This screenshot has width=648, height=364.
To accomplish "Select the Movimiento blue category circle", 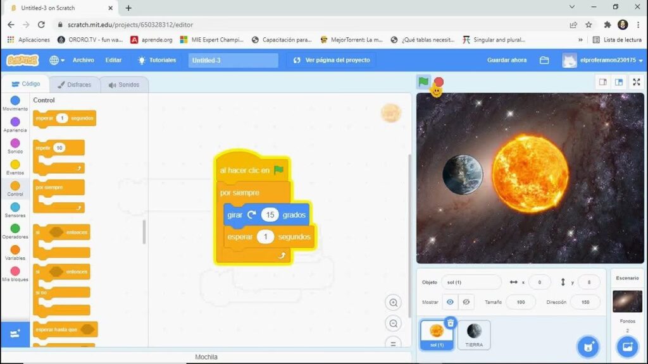I will point(15,101).
